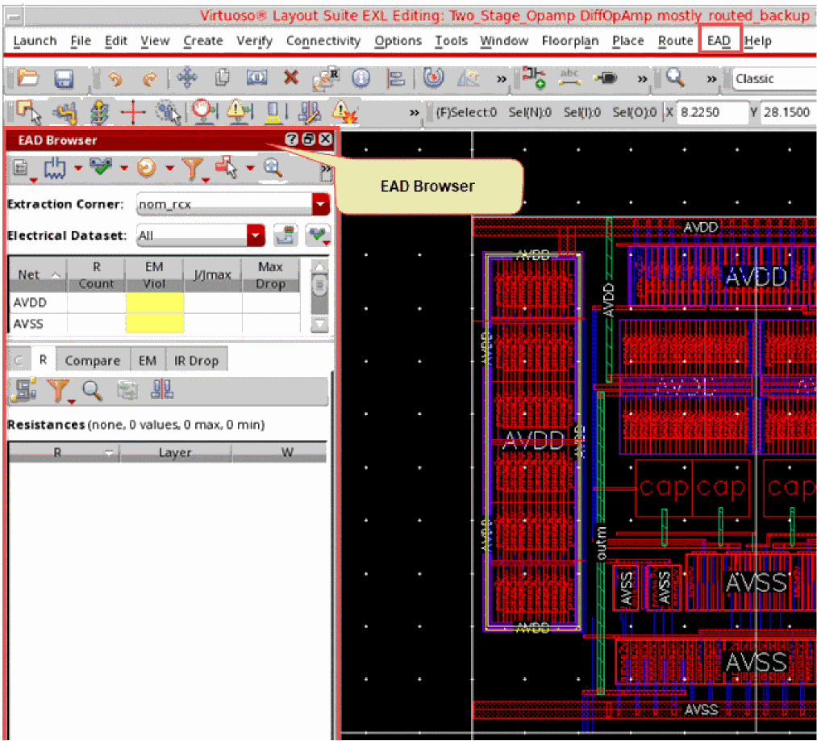Screen dimensions: 817x741
Task: Select the Move tool icon
Action: 187,78
